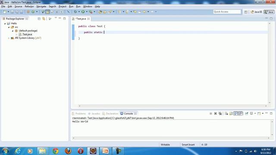The image size is (276, 155).
Task: Click the New Java Class icon
Action: coord(33,12)
